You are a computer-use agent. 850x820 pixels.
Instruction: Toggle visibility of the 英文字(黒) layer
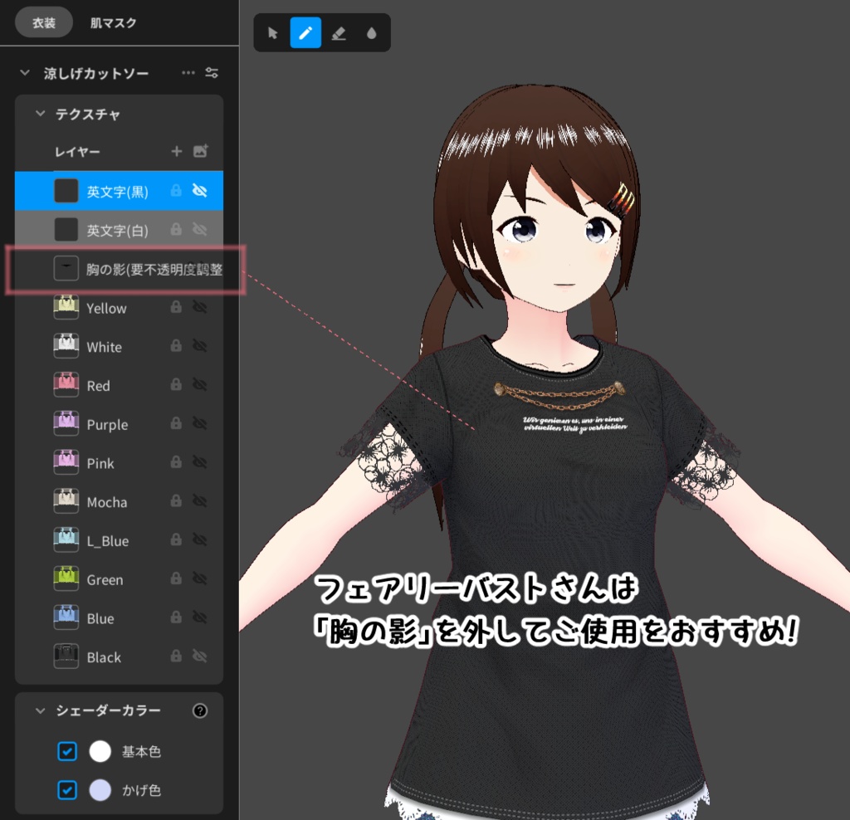click(198, 191)
